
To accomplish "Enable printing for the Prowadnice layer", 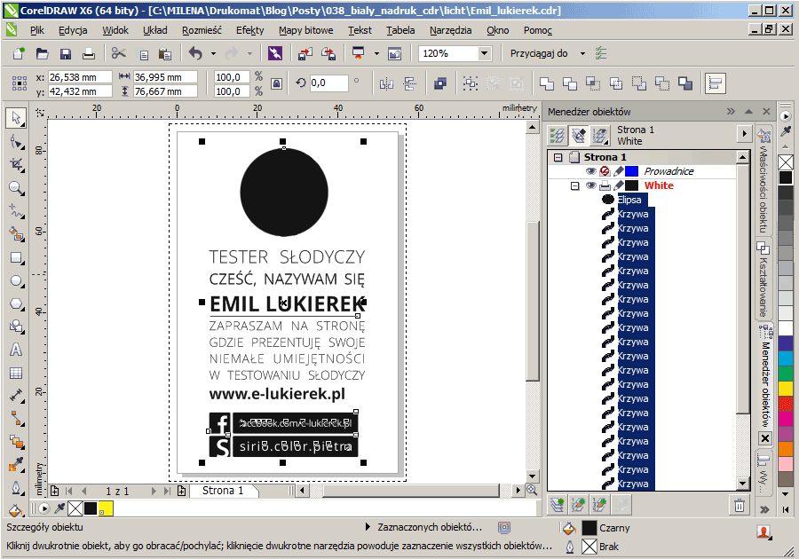I will tap(605, 171).
